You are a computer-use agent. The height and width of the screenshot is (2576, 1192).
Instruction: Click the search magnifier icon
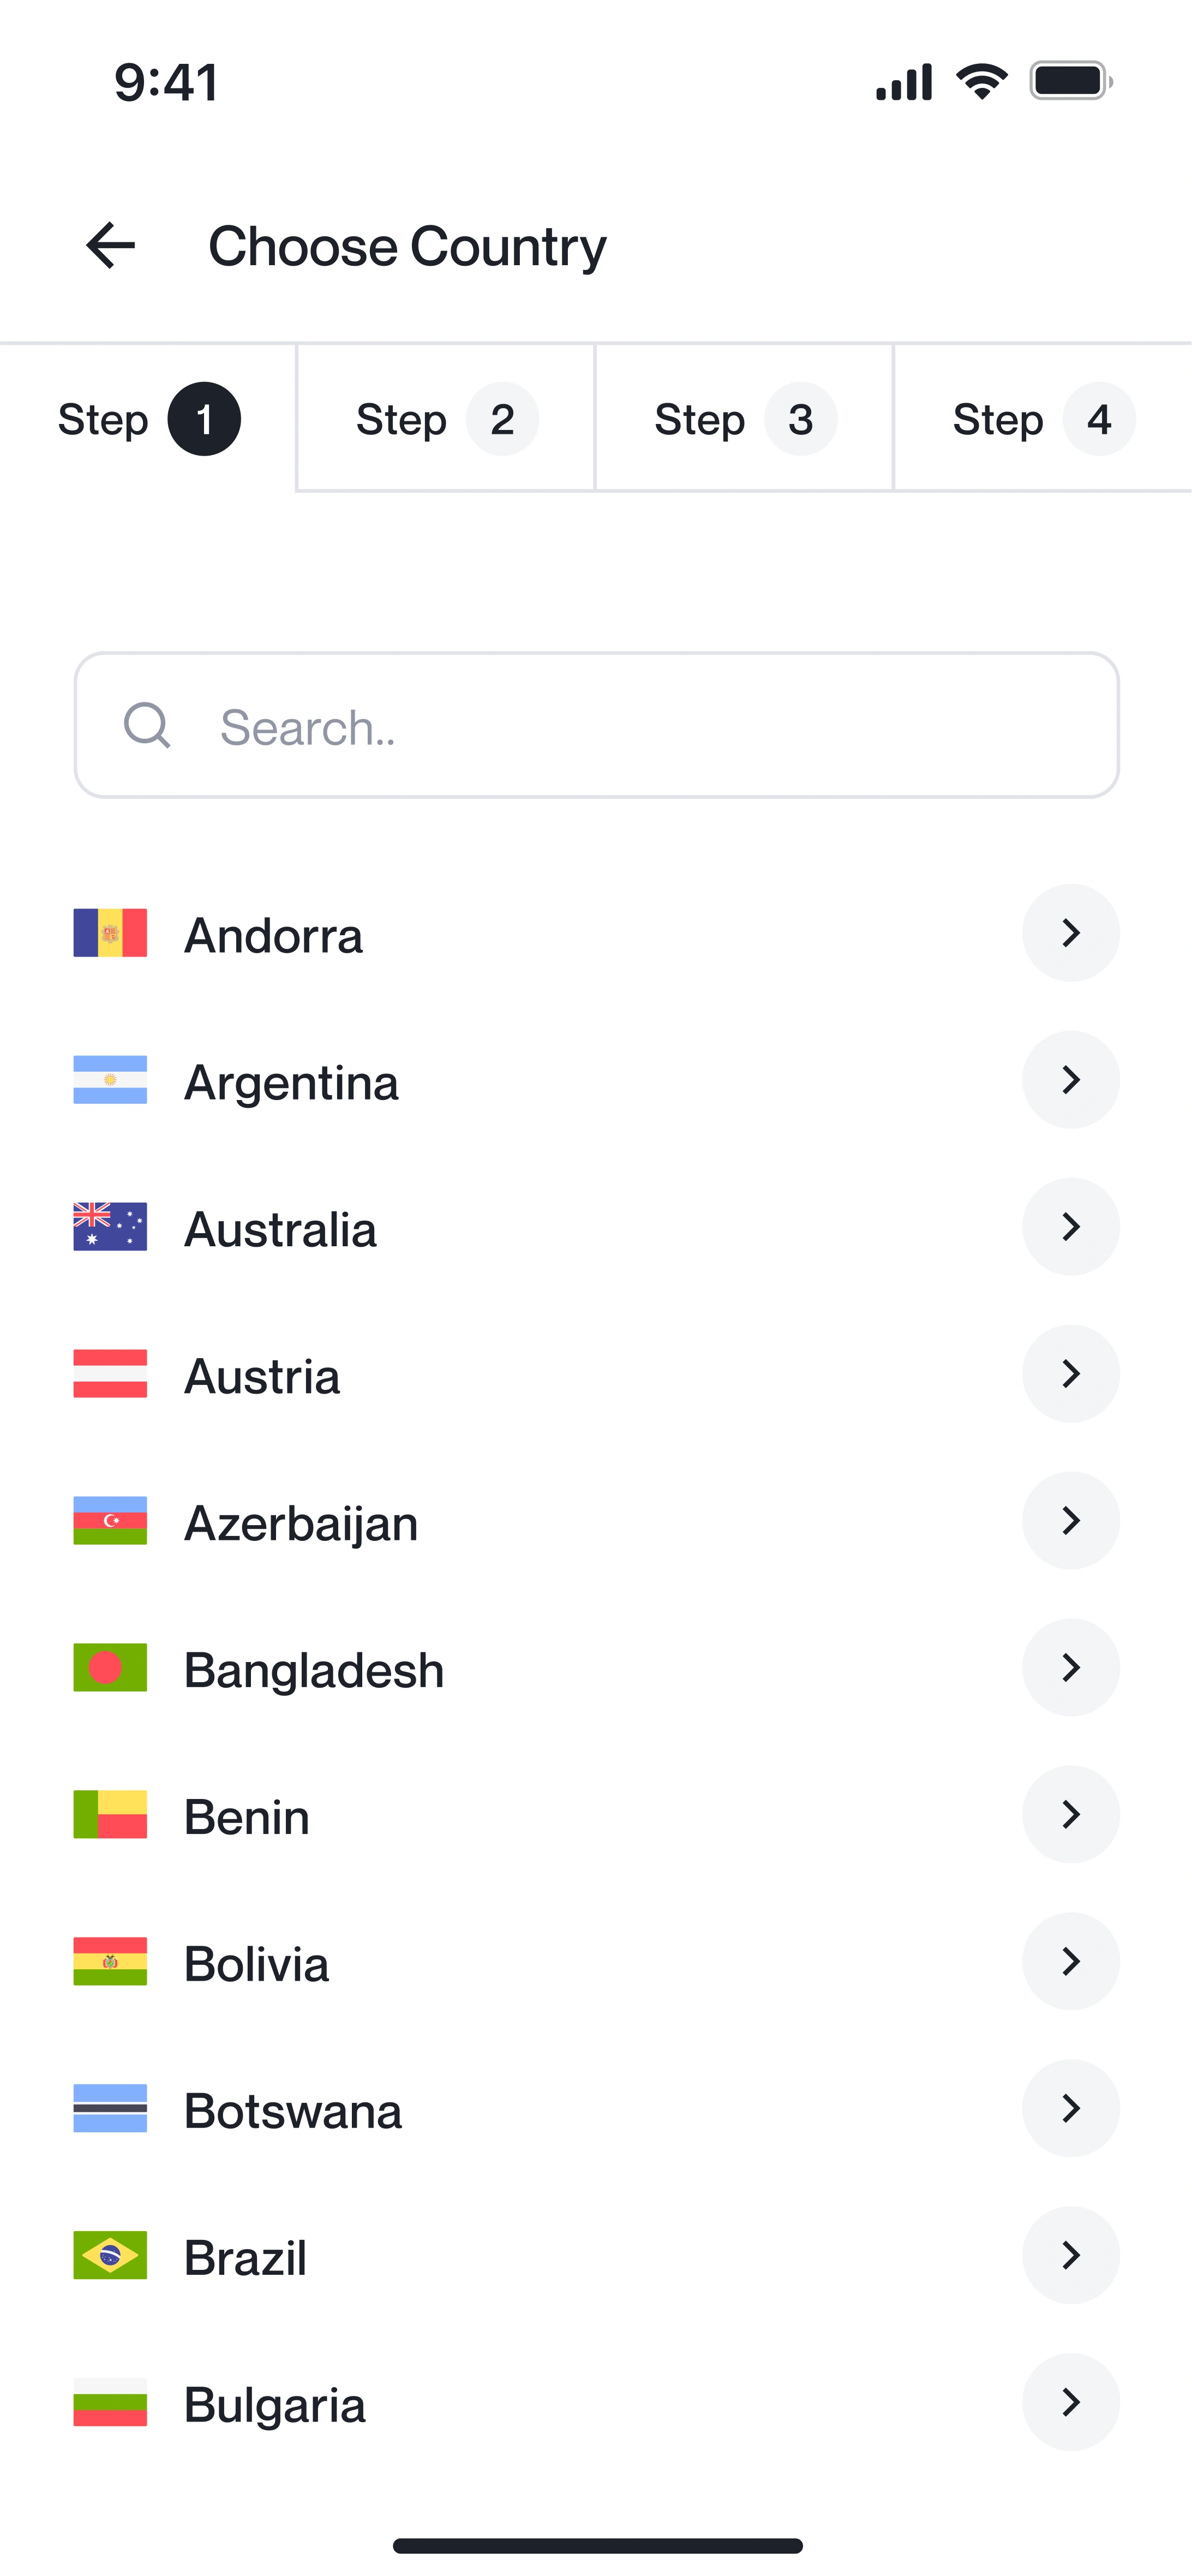click(x=147, y=725)
